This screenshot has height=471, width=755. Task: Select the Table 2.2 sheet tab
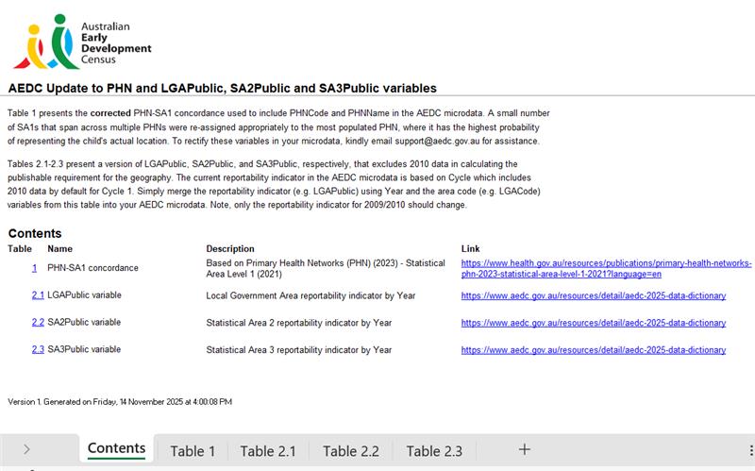click(x=350, y=450)
